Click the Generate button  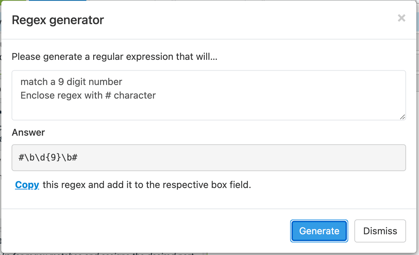pos(319,231)
